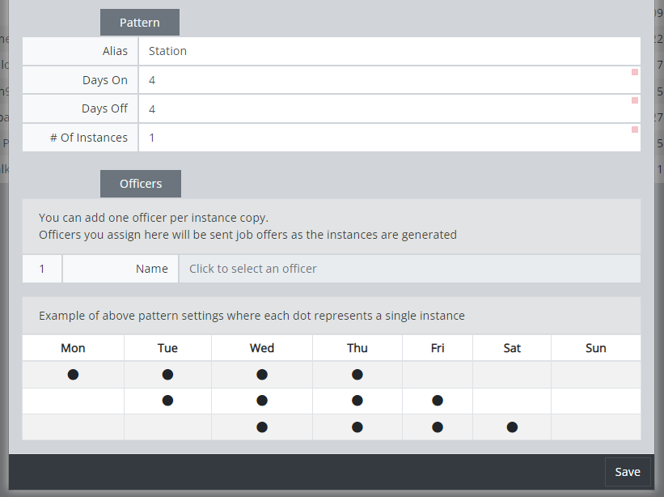Click the Fri dot in third pattern row

(438, 427)
